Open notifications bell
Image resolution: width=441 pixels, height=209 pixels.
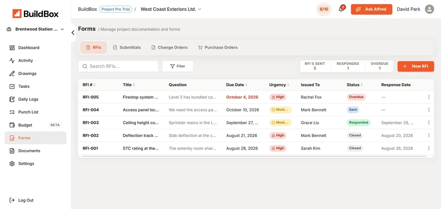click(341, 9)
